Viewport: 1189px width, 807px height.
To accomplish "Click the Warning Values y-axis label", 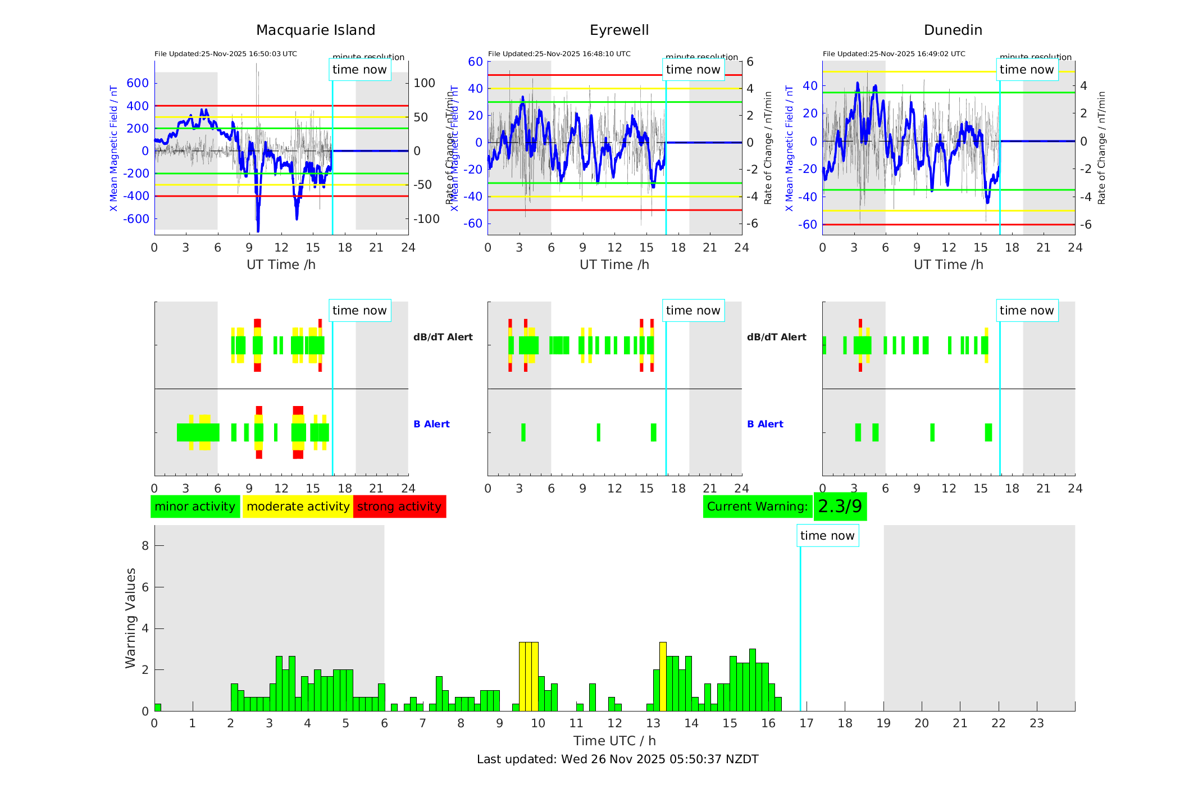I will [130, 618].
